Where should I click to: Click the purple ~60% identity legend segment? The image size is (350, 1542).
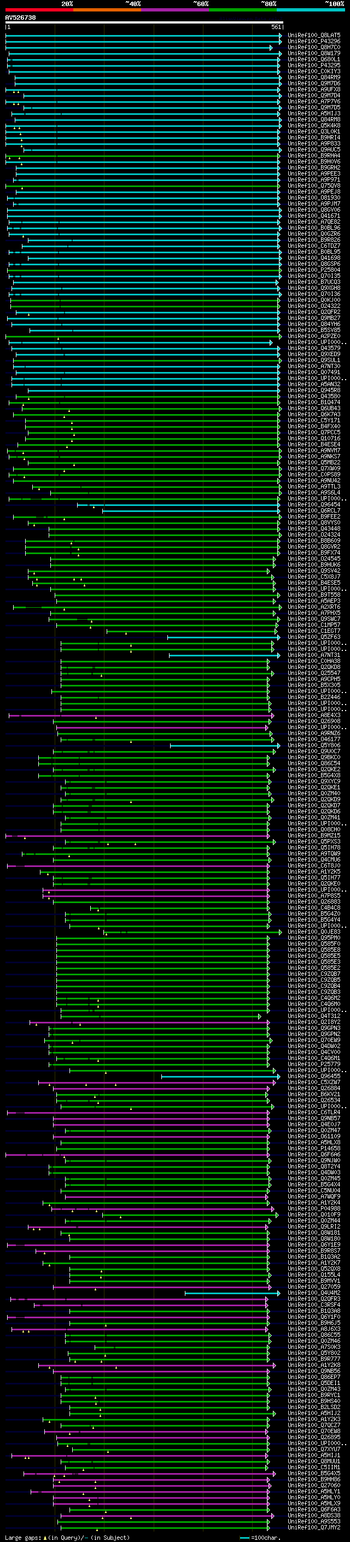click(x=174, y=10)
